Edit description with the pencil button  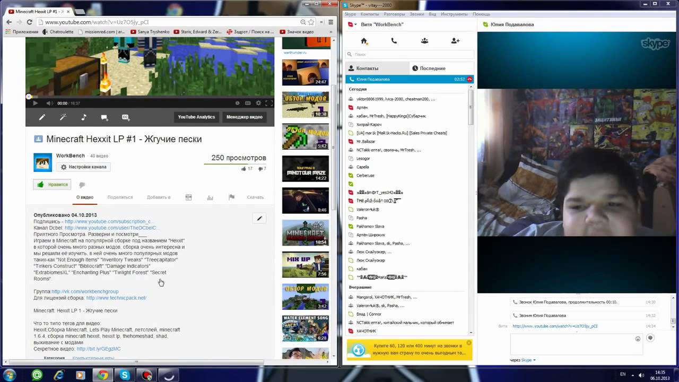click(x=259, y=218)
